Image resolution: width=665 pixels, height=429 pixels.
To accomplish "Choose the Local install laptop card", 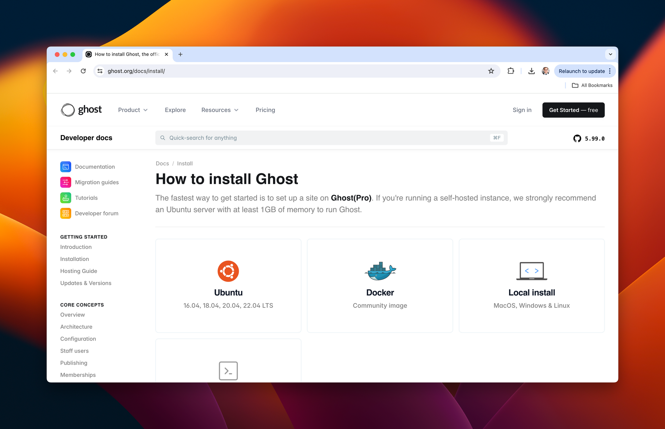I will pos(531,286).
